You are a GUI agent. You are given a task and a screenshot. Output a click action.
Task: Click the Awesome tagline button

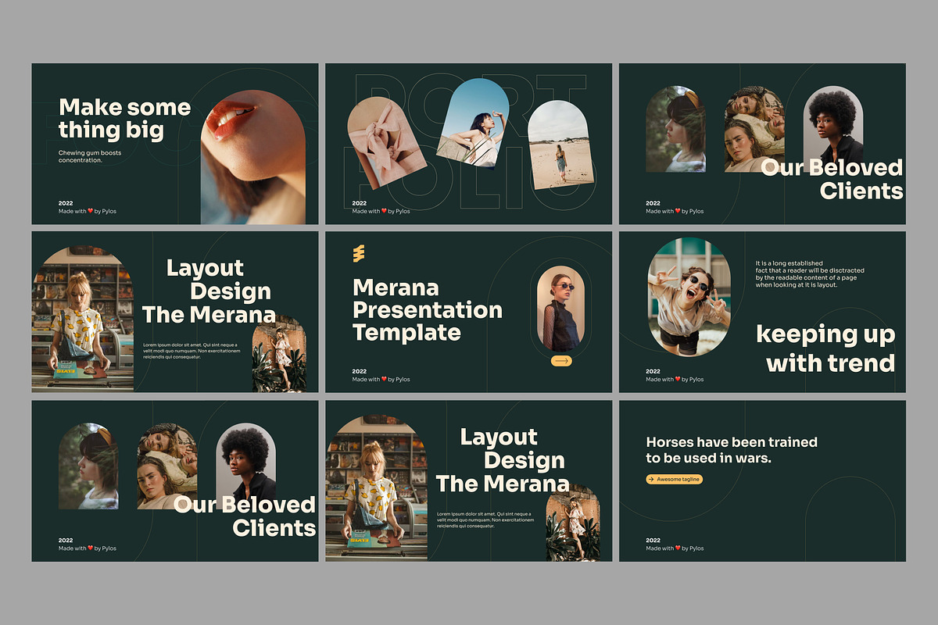pyautogui.click(x=674, y=479)
